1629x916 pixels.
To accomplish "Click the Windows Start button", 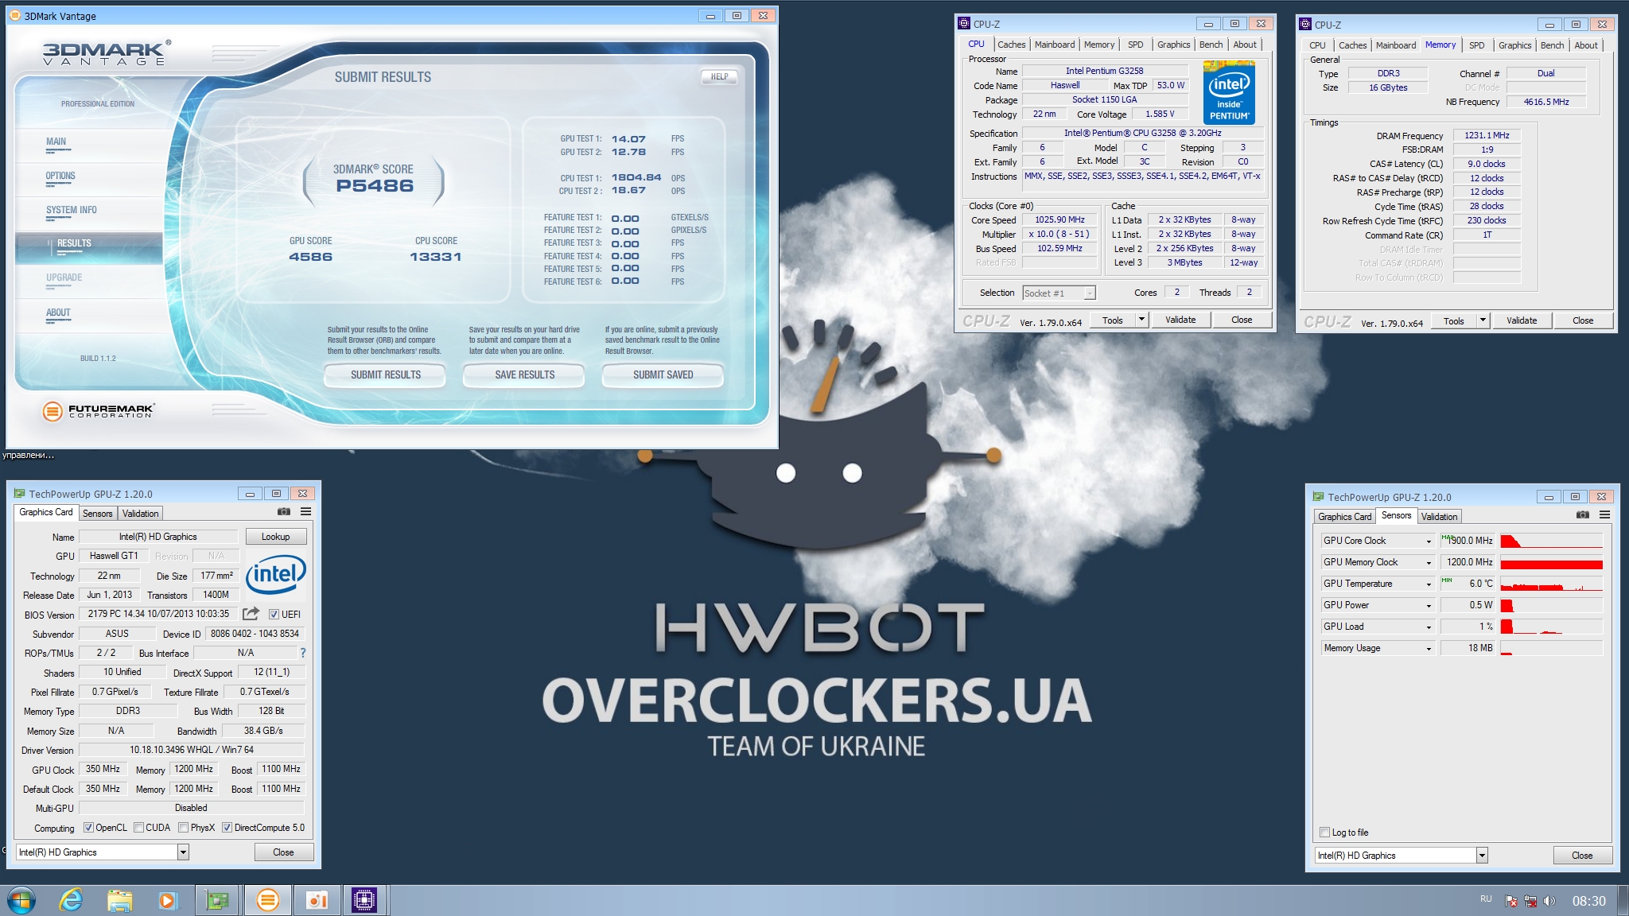I will point(21,900).
